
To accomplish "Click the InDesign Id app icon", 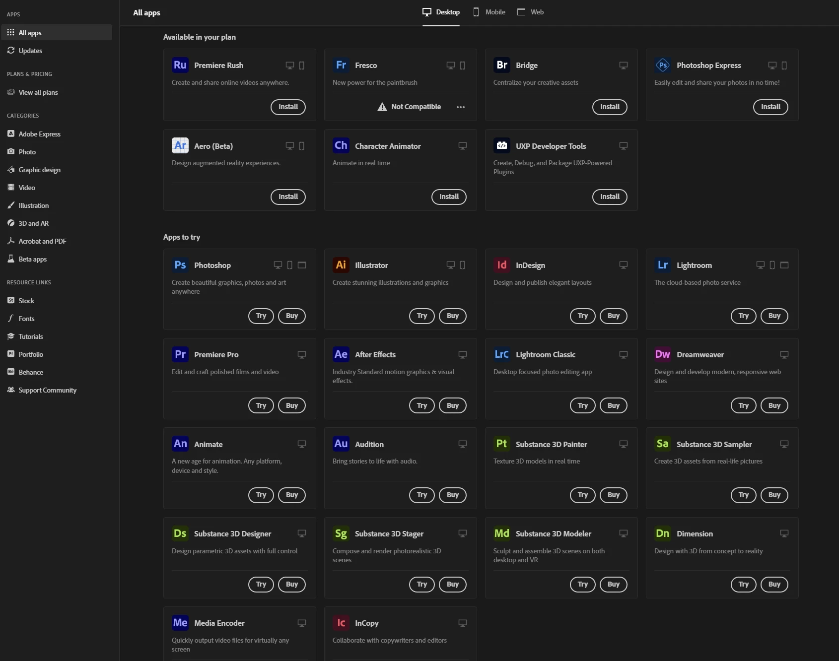I will coord(502,265).
